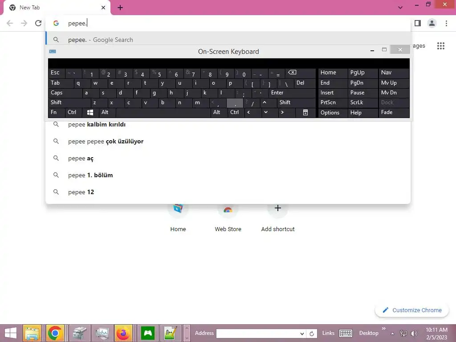The image size is (456, 342).
Task: Click the left arrow key on keyboard
Action: point(252,112)
